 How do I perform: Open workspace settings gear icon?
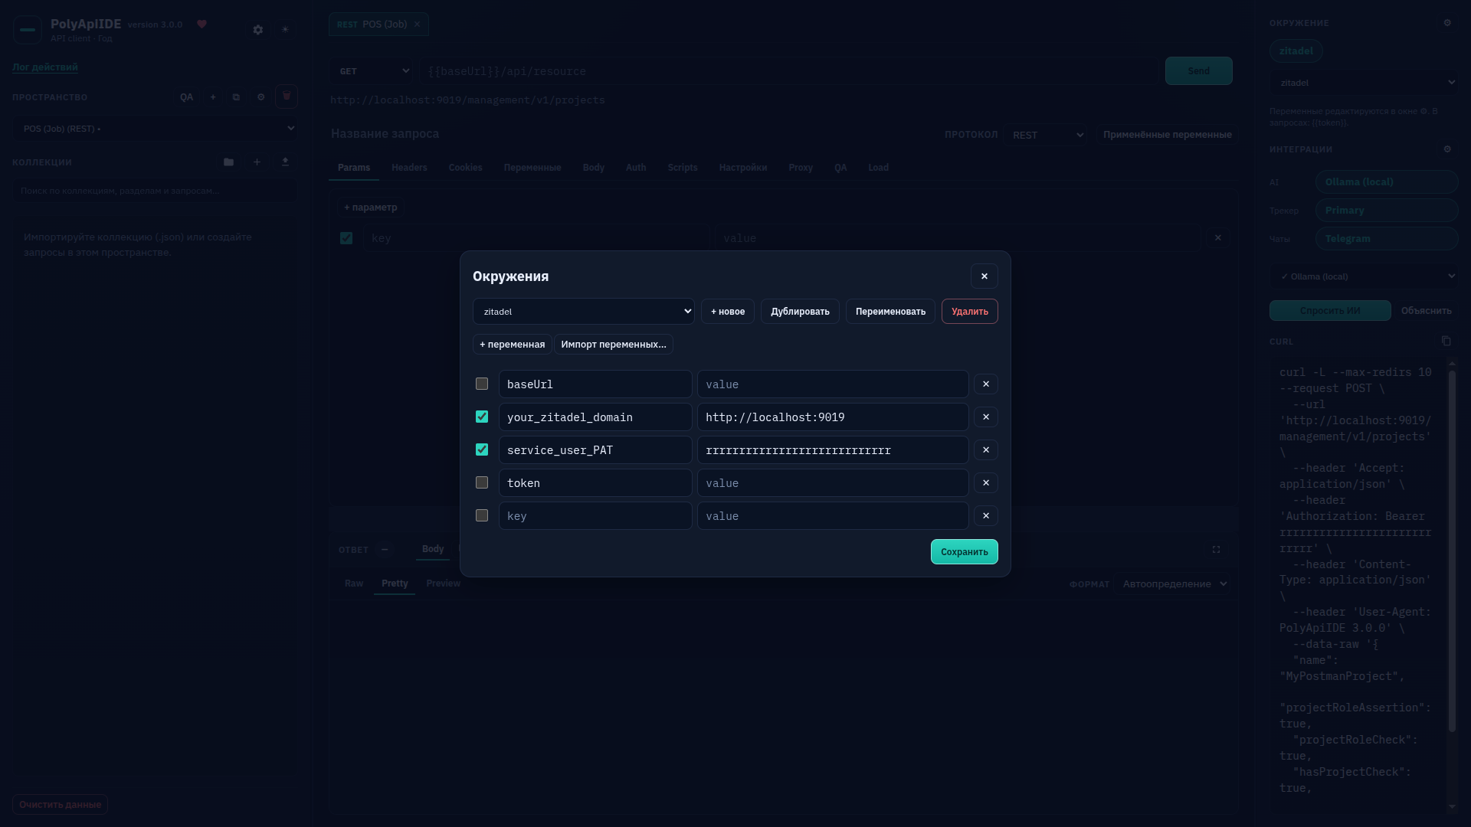pos(260,97)
